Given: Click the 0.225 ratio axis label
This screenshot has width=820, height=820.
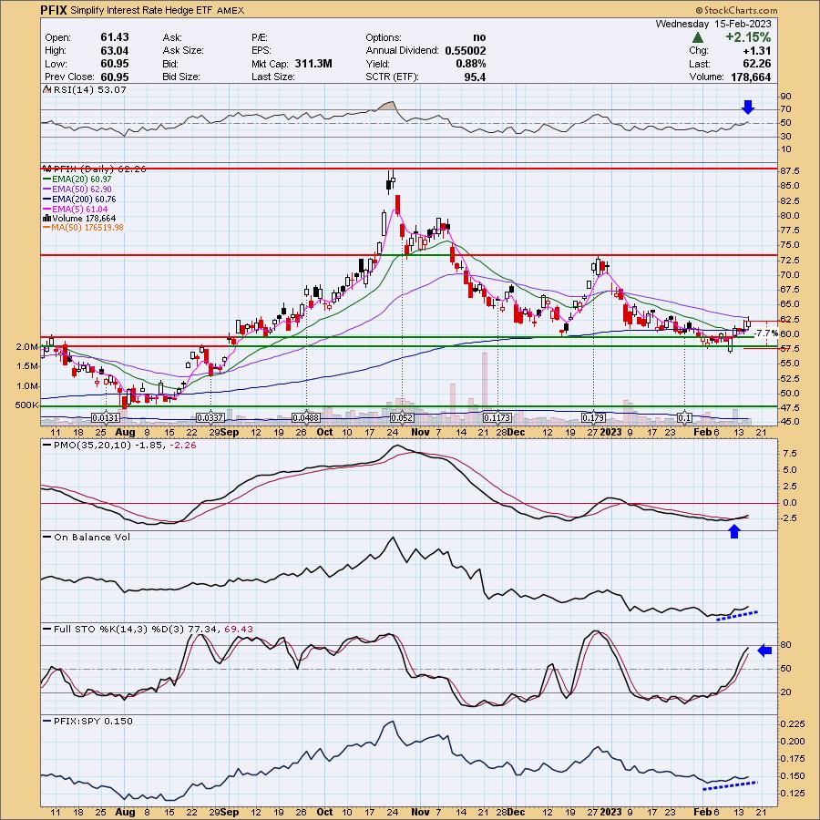Looking at the screenshot, I should pos(793,723).
